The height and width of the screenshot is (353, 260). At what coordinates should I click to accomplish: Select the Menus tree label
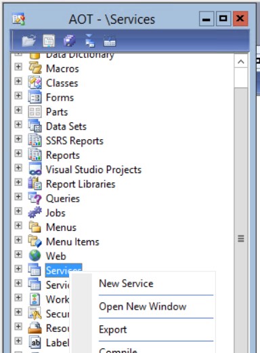pyautogui.click(x=61, y=227)
